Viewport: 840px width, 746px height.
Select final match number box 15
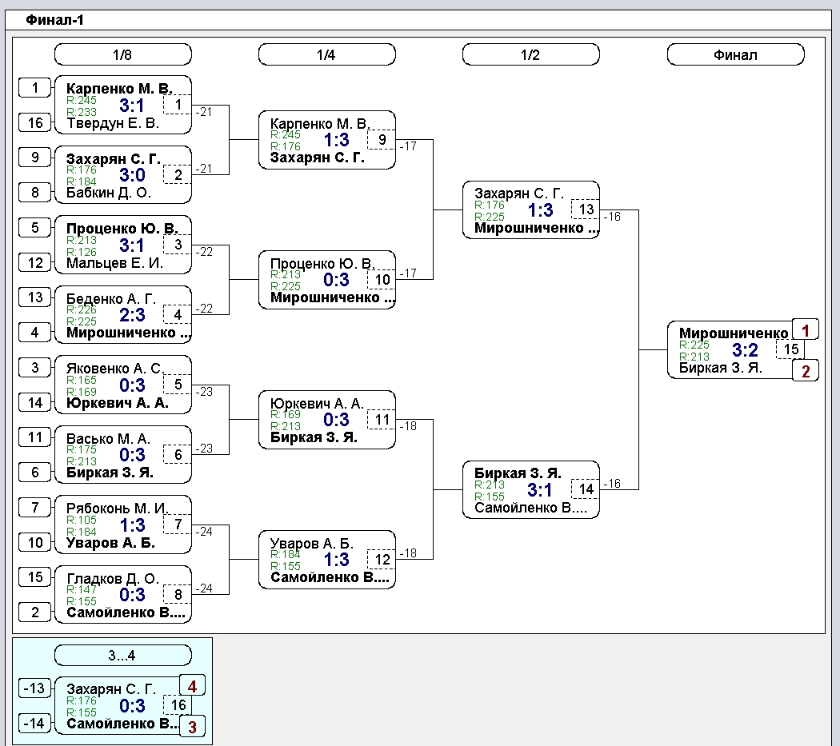(x=790, y=349)
